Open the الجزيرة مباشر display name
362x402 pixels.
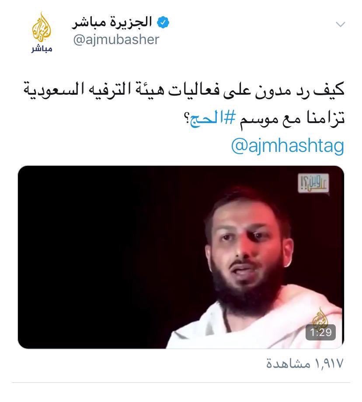coord(112,22)
